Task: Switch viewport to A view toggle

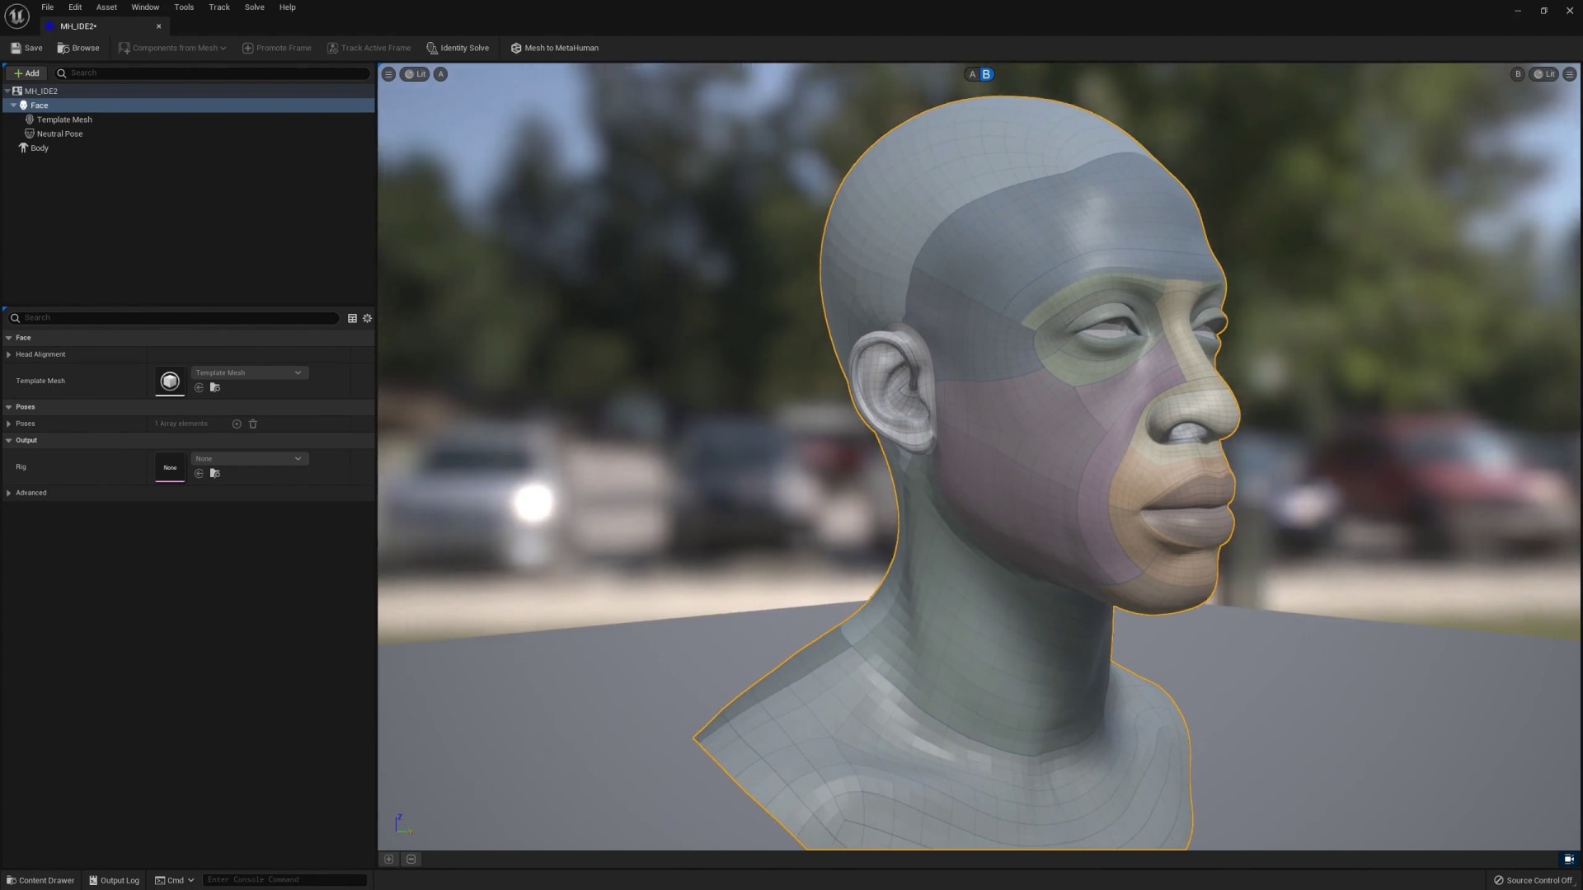Action: click(x=972, y=74)
